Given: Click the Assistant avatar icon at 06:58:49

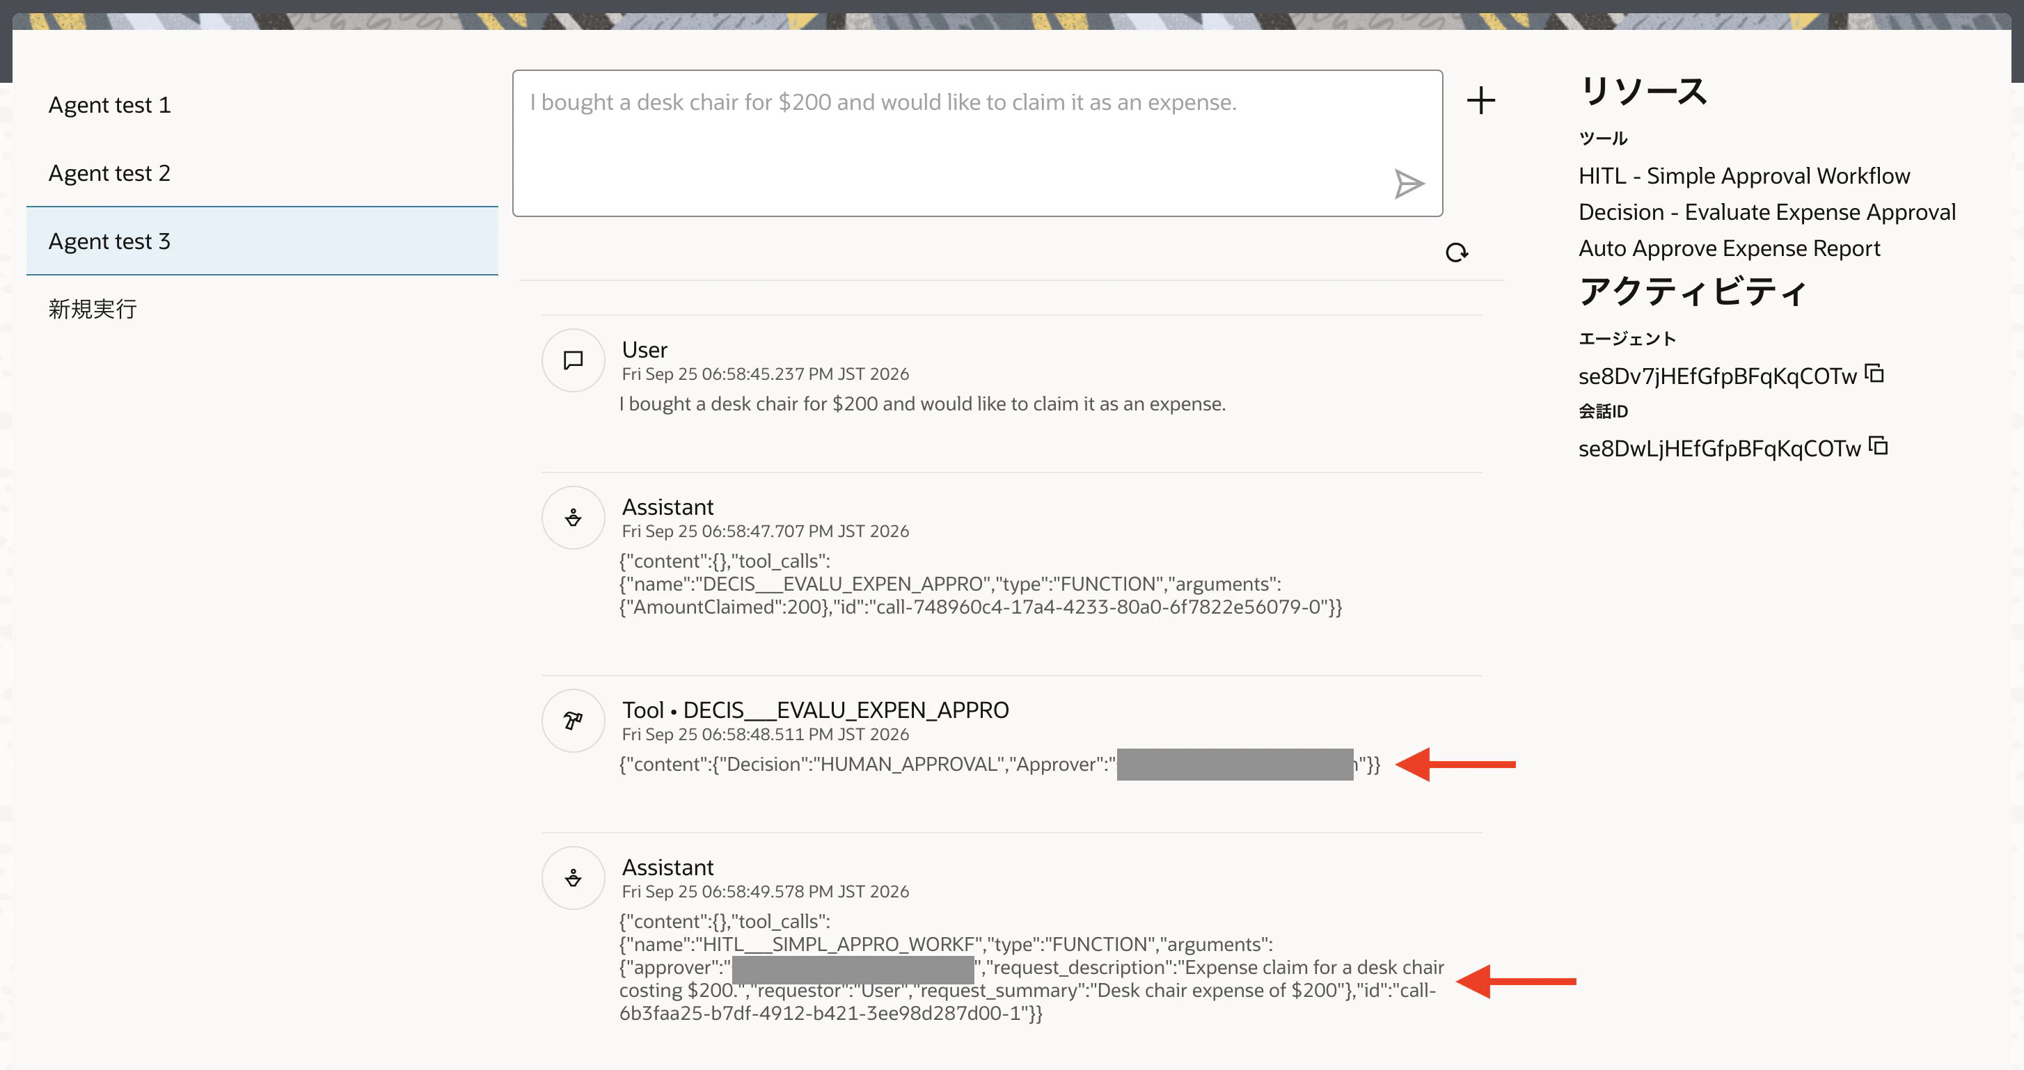Looking at the screenshot, I should pos(573,877).
